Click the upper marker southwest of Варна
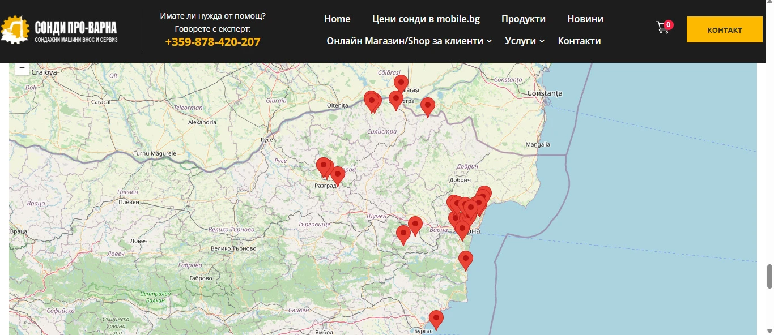 (x=415, y=225)
